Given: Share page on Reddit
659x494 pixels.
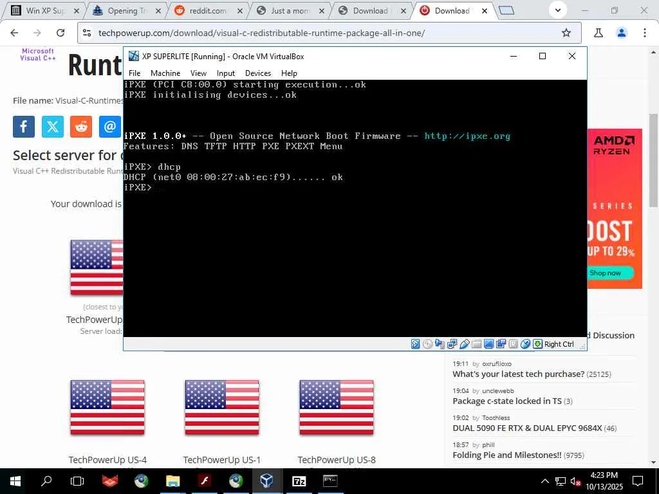Looking at the screenshot, I should pos(81,127).
